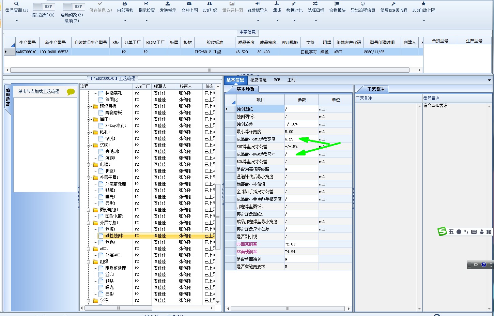Image resolution: width=494 pixels, height=316 pixels.
Task: Open dropdown arrow under MI数据导入
Action: point(258,21)
